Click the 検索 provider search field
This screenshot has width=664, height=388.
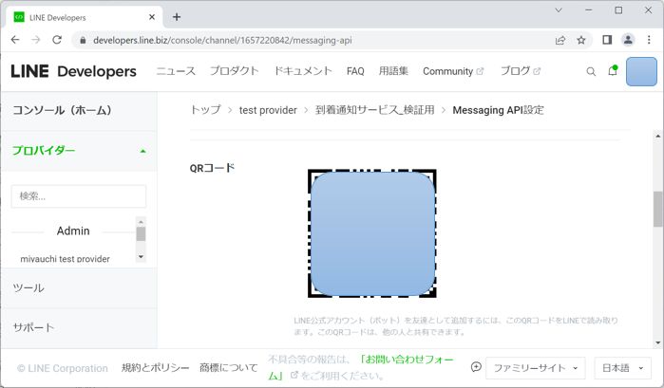(79, 196)
